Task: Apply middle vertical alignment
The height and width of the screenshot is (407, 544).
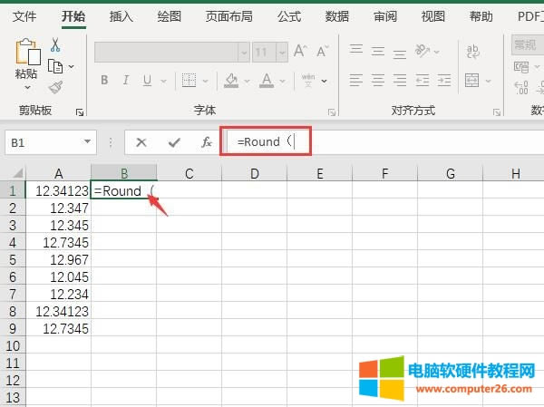Action: coord(378,52)
